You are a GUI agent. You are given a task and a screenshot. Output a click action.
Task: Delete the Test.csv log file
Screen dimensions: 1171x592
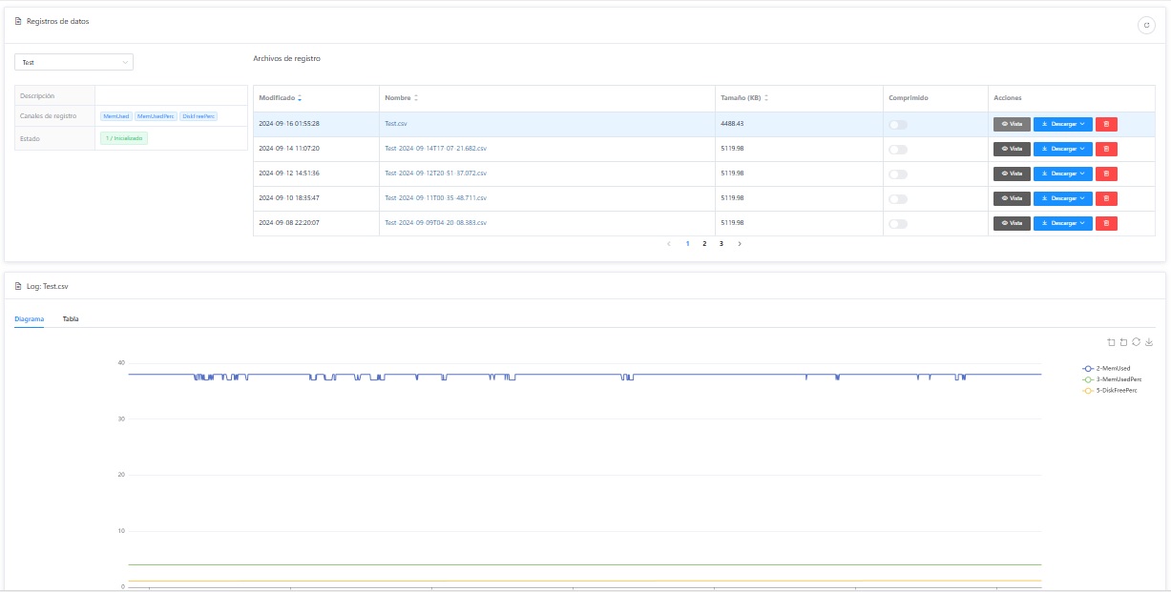[x=1106, y=124]
